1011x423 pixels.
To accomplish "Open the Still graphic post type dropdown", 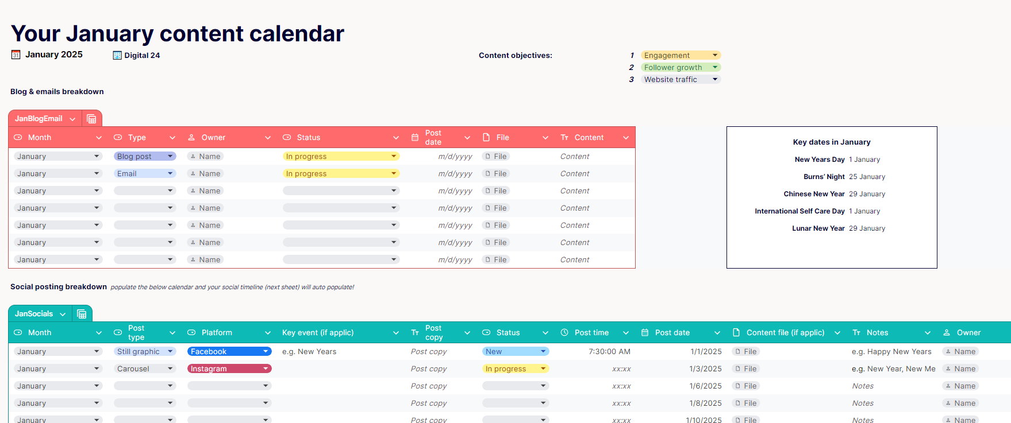I will click(170, 352).
